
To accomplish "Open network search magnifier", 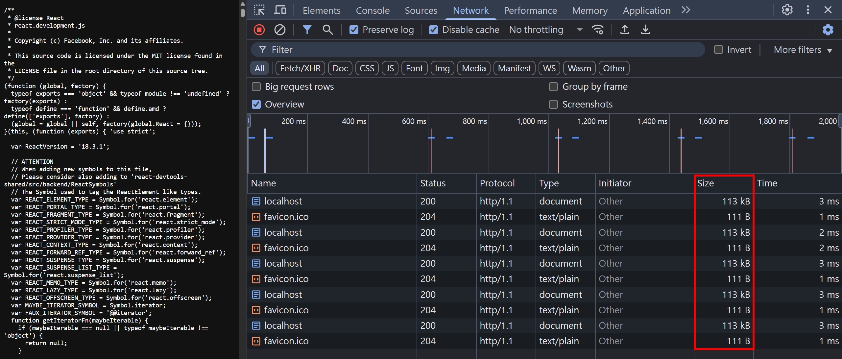I will coord(327,30).
